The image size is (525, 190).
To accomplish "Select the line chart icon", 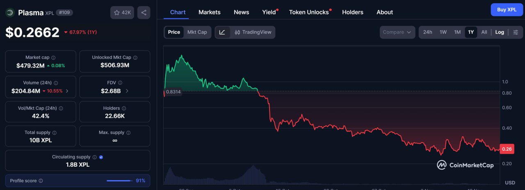I will click(222, 32).
